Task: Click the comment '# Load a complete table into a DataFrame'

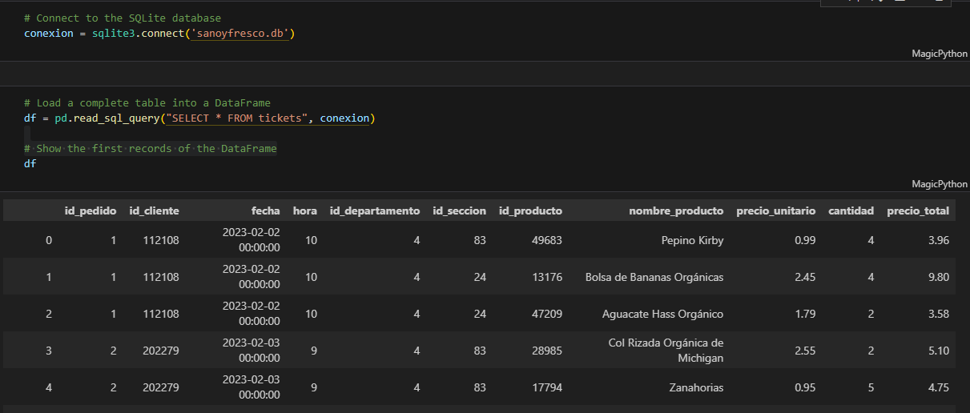Action: point(147,103)
